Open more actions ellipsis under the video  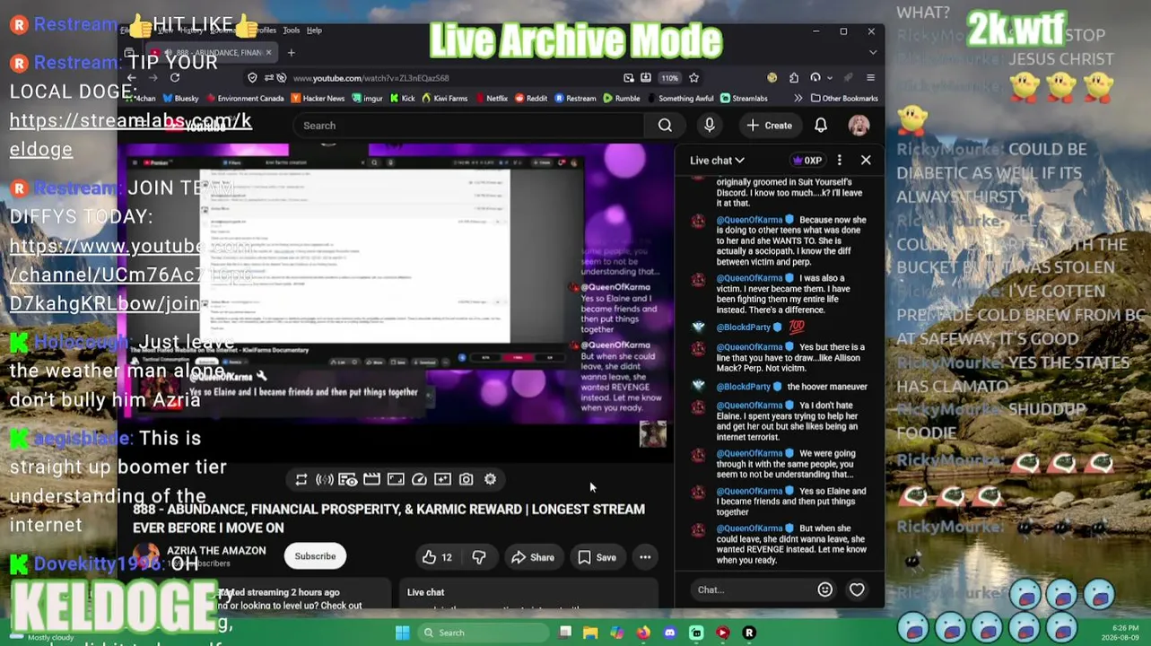click(x=645, y=557)
